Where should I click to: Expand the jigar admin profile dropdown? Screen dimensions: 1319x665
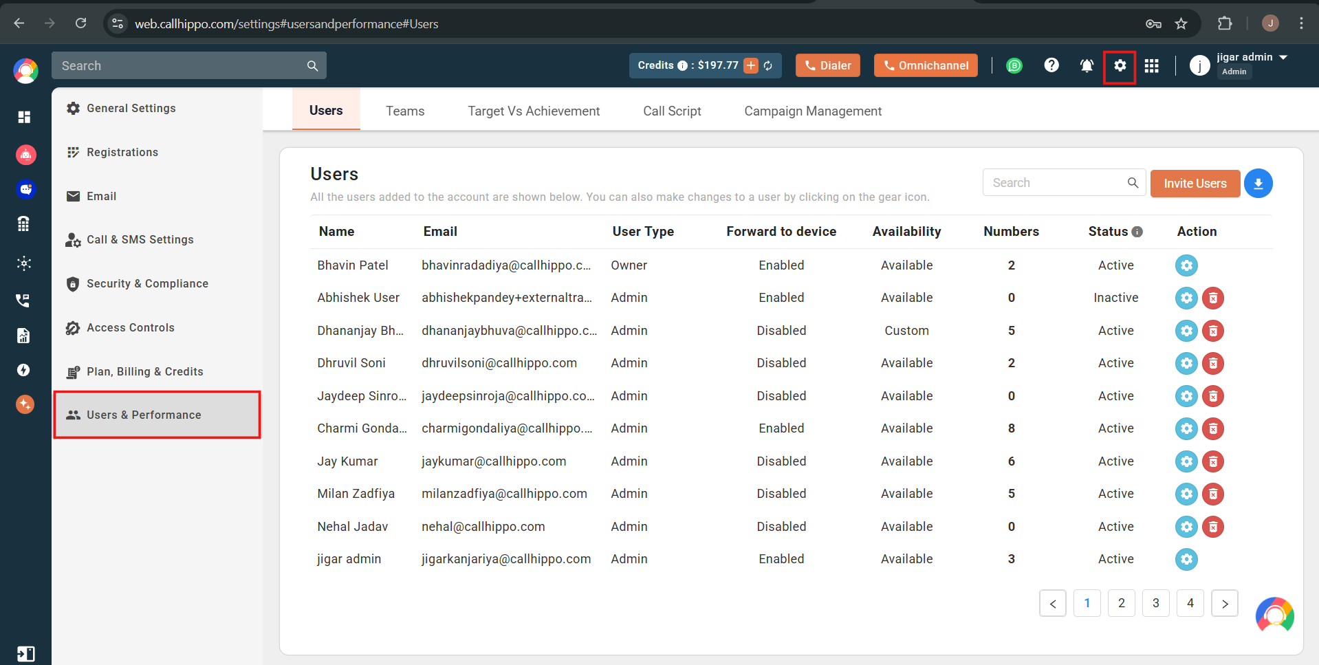[1283, 57]
